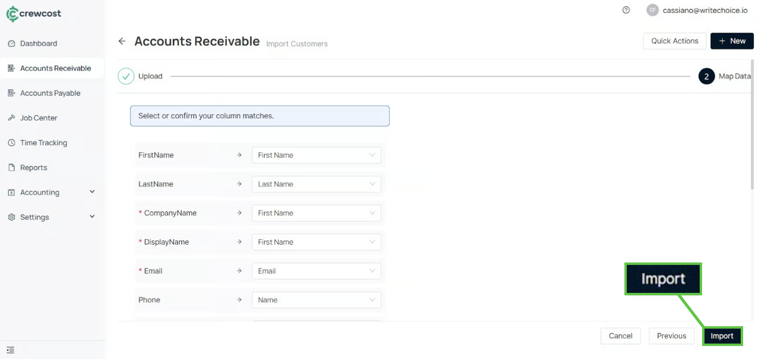Click the sidebar collapse icon at bottom

pyautogui.click(x=11, y=350)
